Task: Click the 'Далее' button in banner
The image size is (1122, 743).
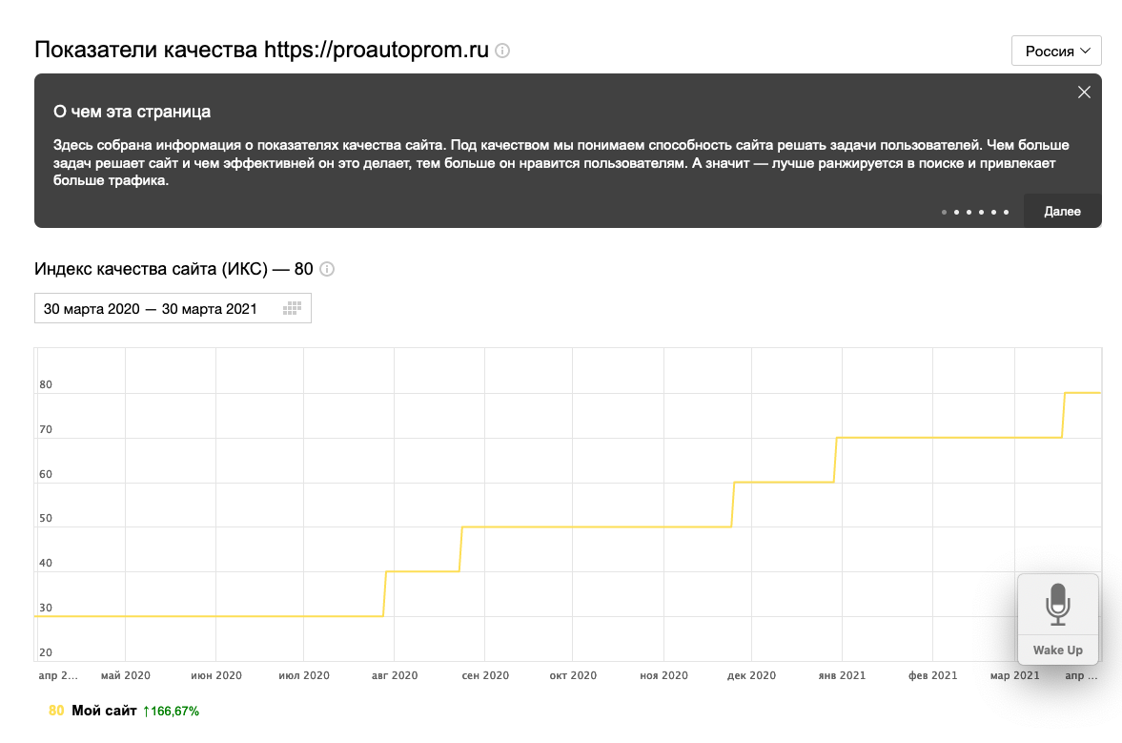Action: [x=1062, y=211]
